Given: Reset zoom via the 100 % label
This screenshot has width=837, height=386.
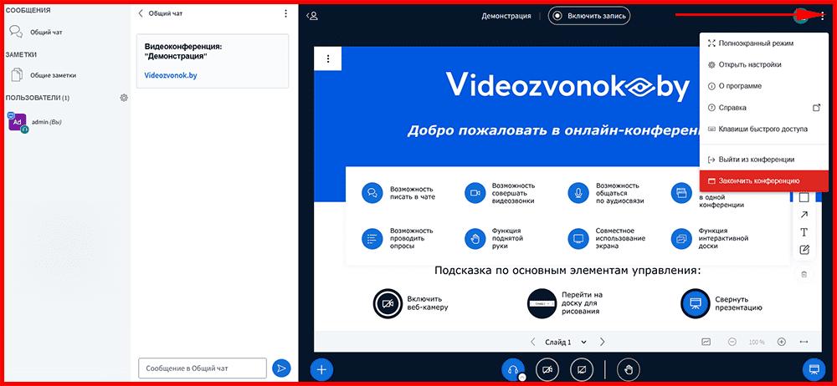Looking at the screenshot, I should (757, 343).
